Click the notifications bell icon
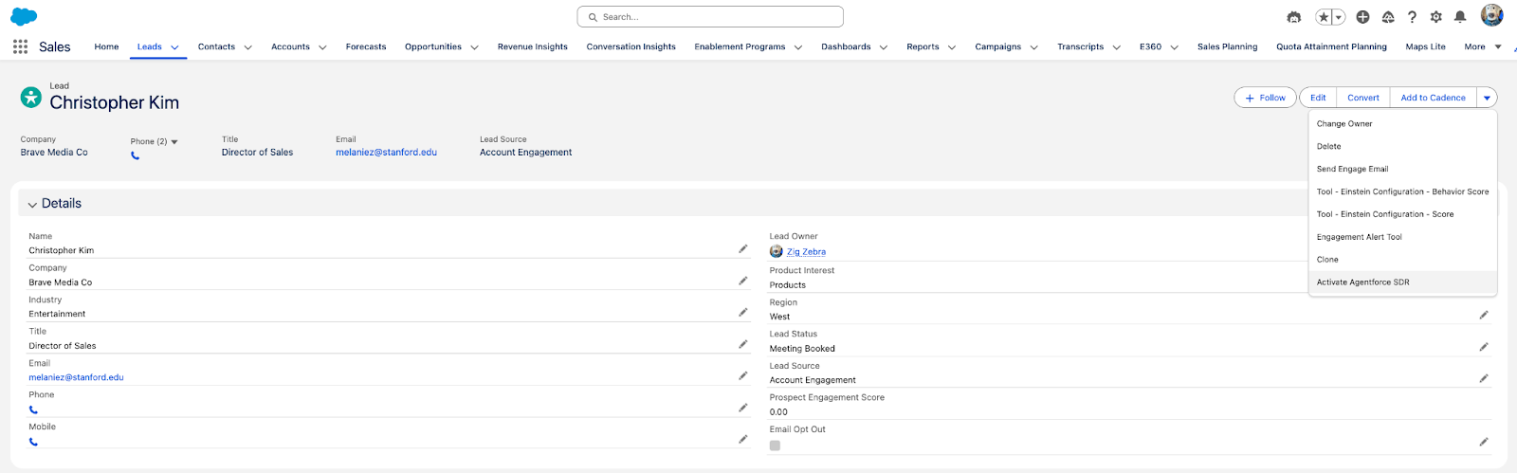 pyautogui.click(x=1460, y=17)
